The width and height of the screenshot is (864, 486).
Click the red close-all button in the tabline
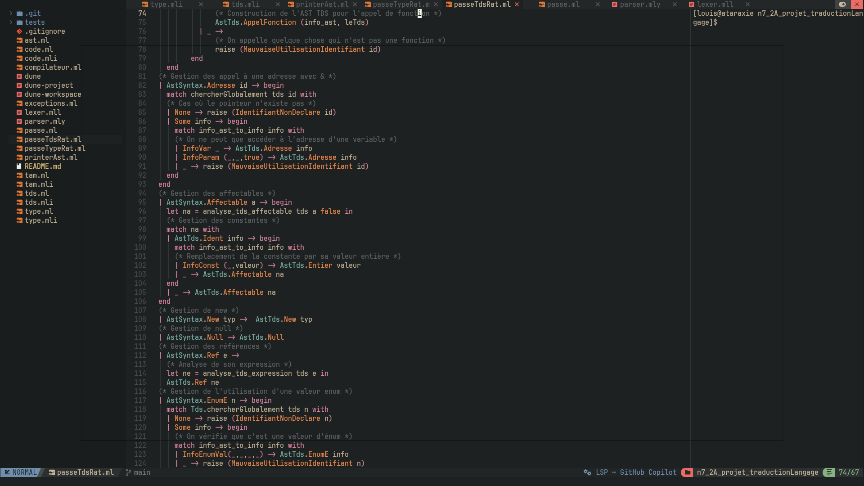pos(857,4)
